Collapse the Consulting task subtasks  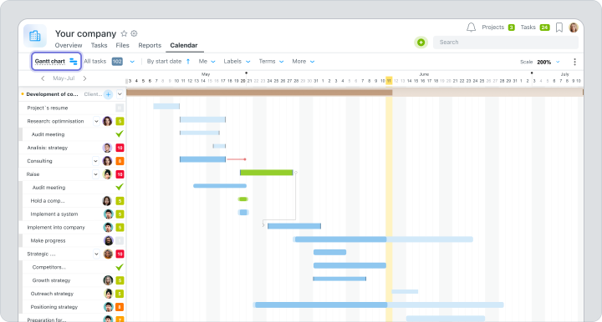95,161
